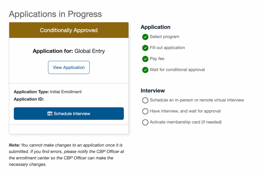264x173 pixels.
Task: Click the checkmark next to Fill out application
Action: (145, 48)
